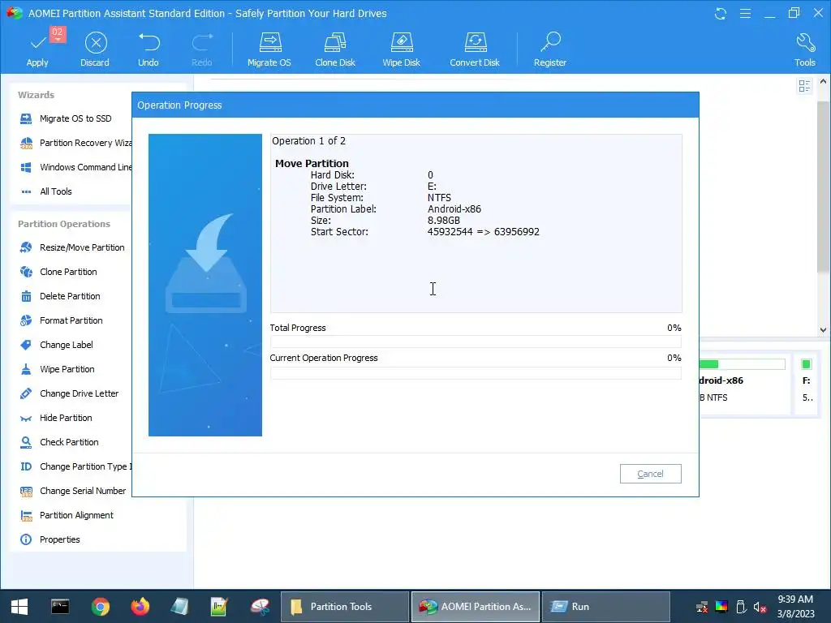Launch Chrome from taskbar
Viewport: 831px width, 623px height.
pos(100,607)
